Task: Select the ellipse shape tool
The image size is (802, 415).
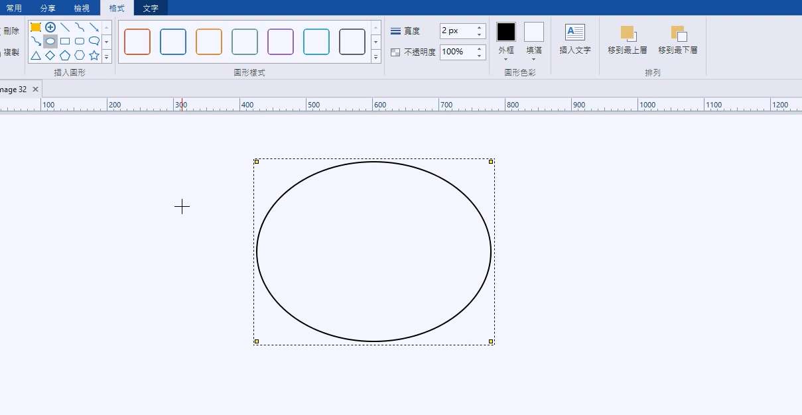Action: (x=50, y=41)
